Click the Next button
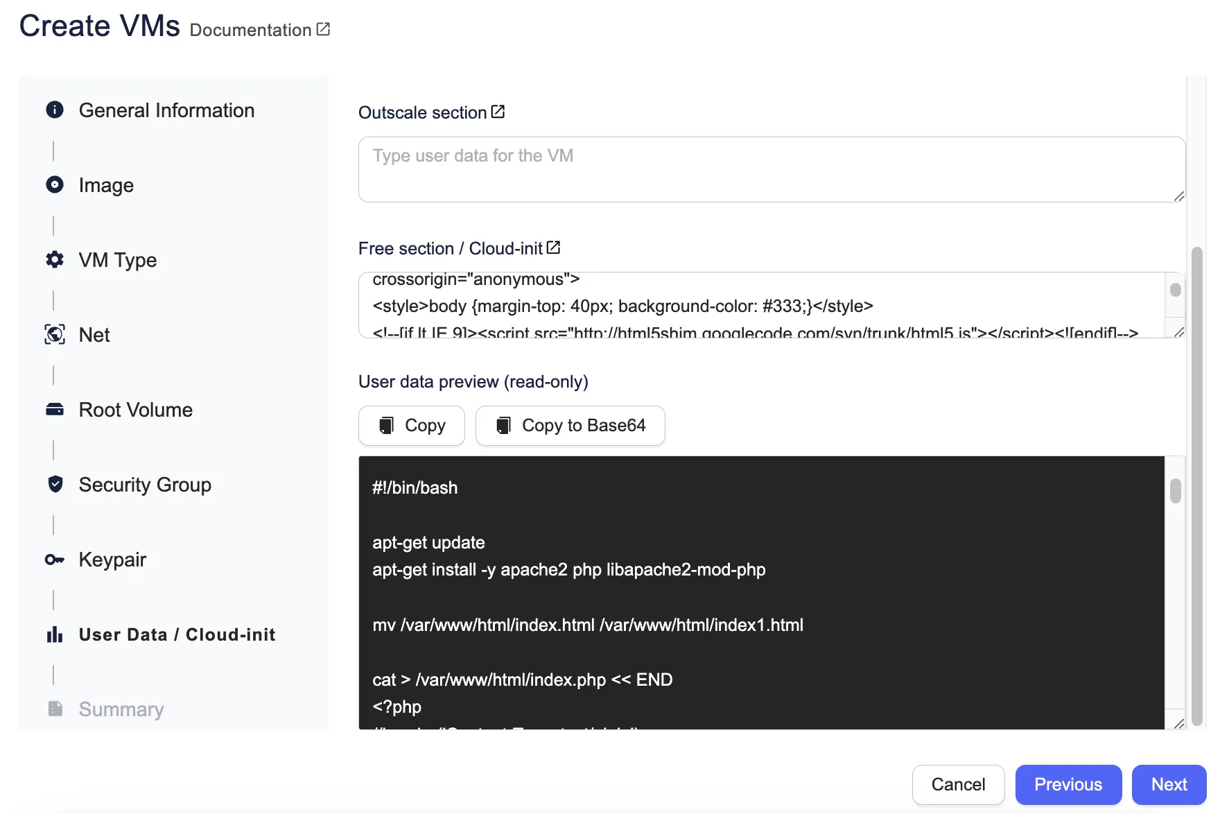Screen dimensions: 1220x814 pyautogui.click(x=1169, y=784)
